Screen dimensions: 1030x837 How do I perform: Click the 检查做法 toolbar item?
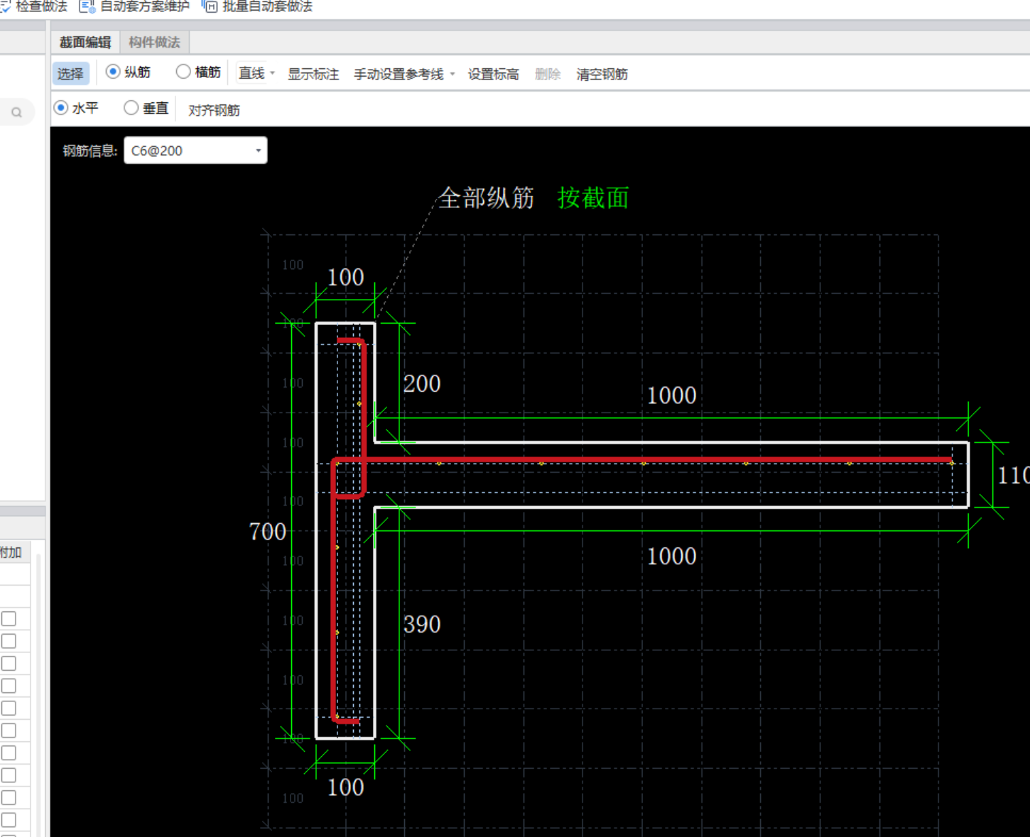click(x=33, y=6)
